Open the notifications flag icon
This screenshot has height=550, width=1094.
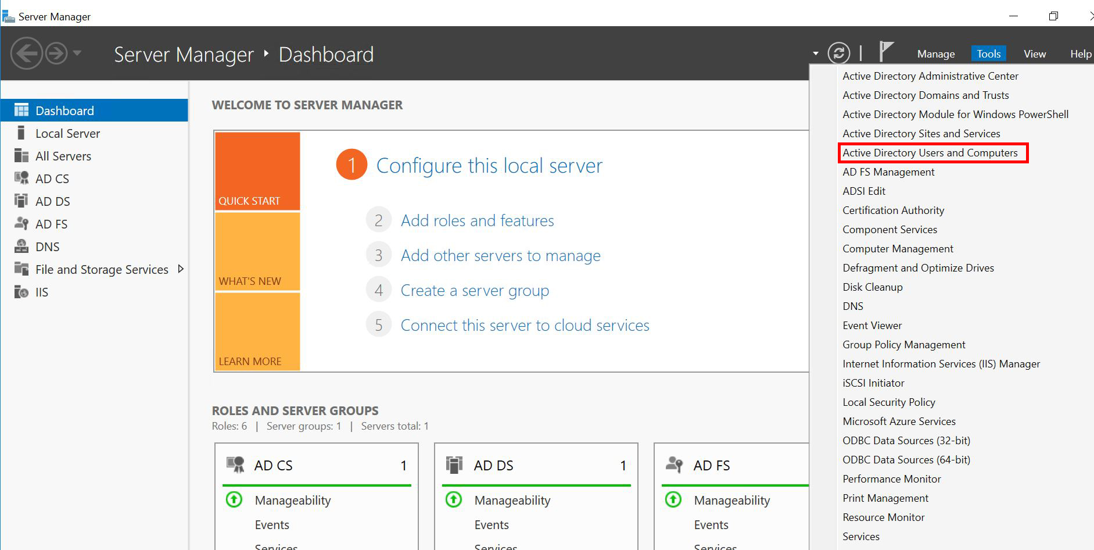coord(885,52)
